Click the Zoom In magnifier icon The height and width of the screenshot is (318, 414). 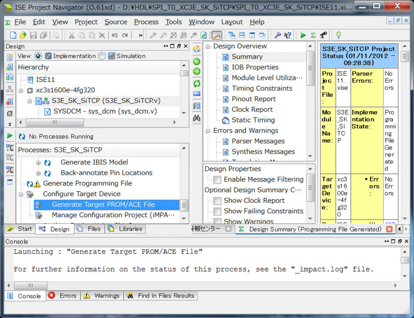pos(153,35)
